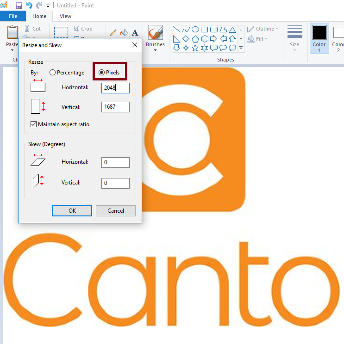Choose the Rectangle shape
Screen dimensions: 344x344
click(x=205, y=30)
